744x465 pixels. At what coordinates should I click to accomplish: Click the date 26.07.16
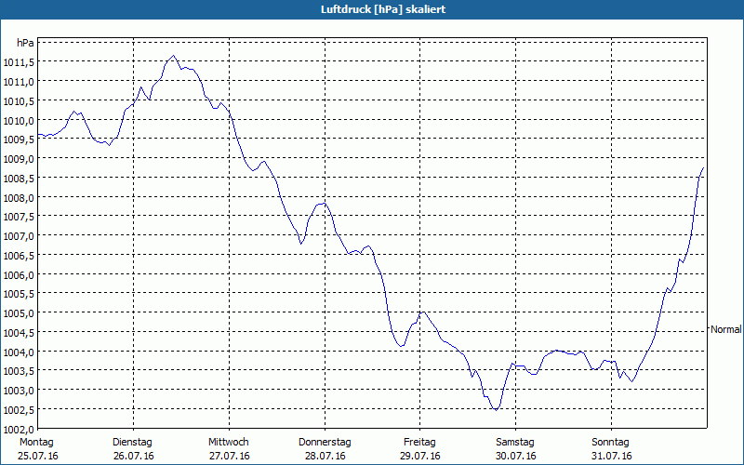[x=134, y=456]
